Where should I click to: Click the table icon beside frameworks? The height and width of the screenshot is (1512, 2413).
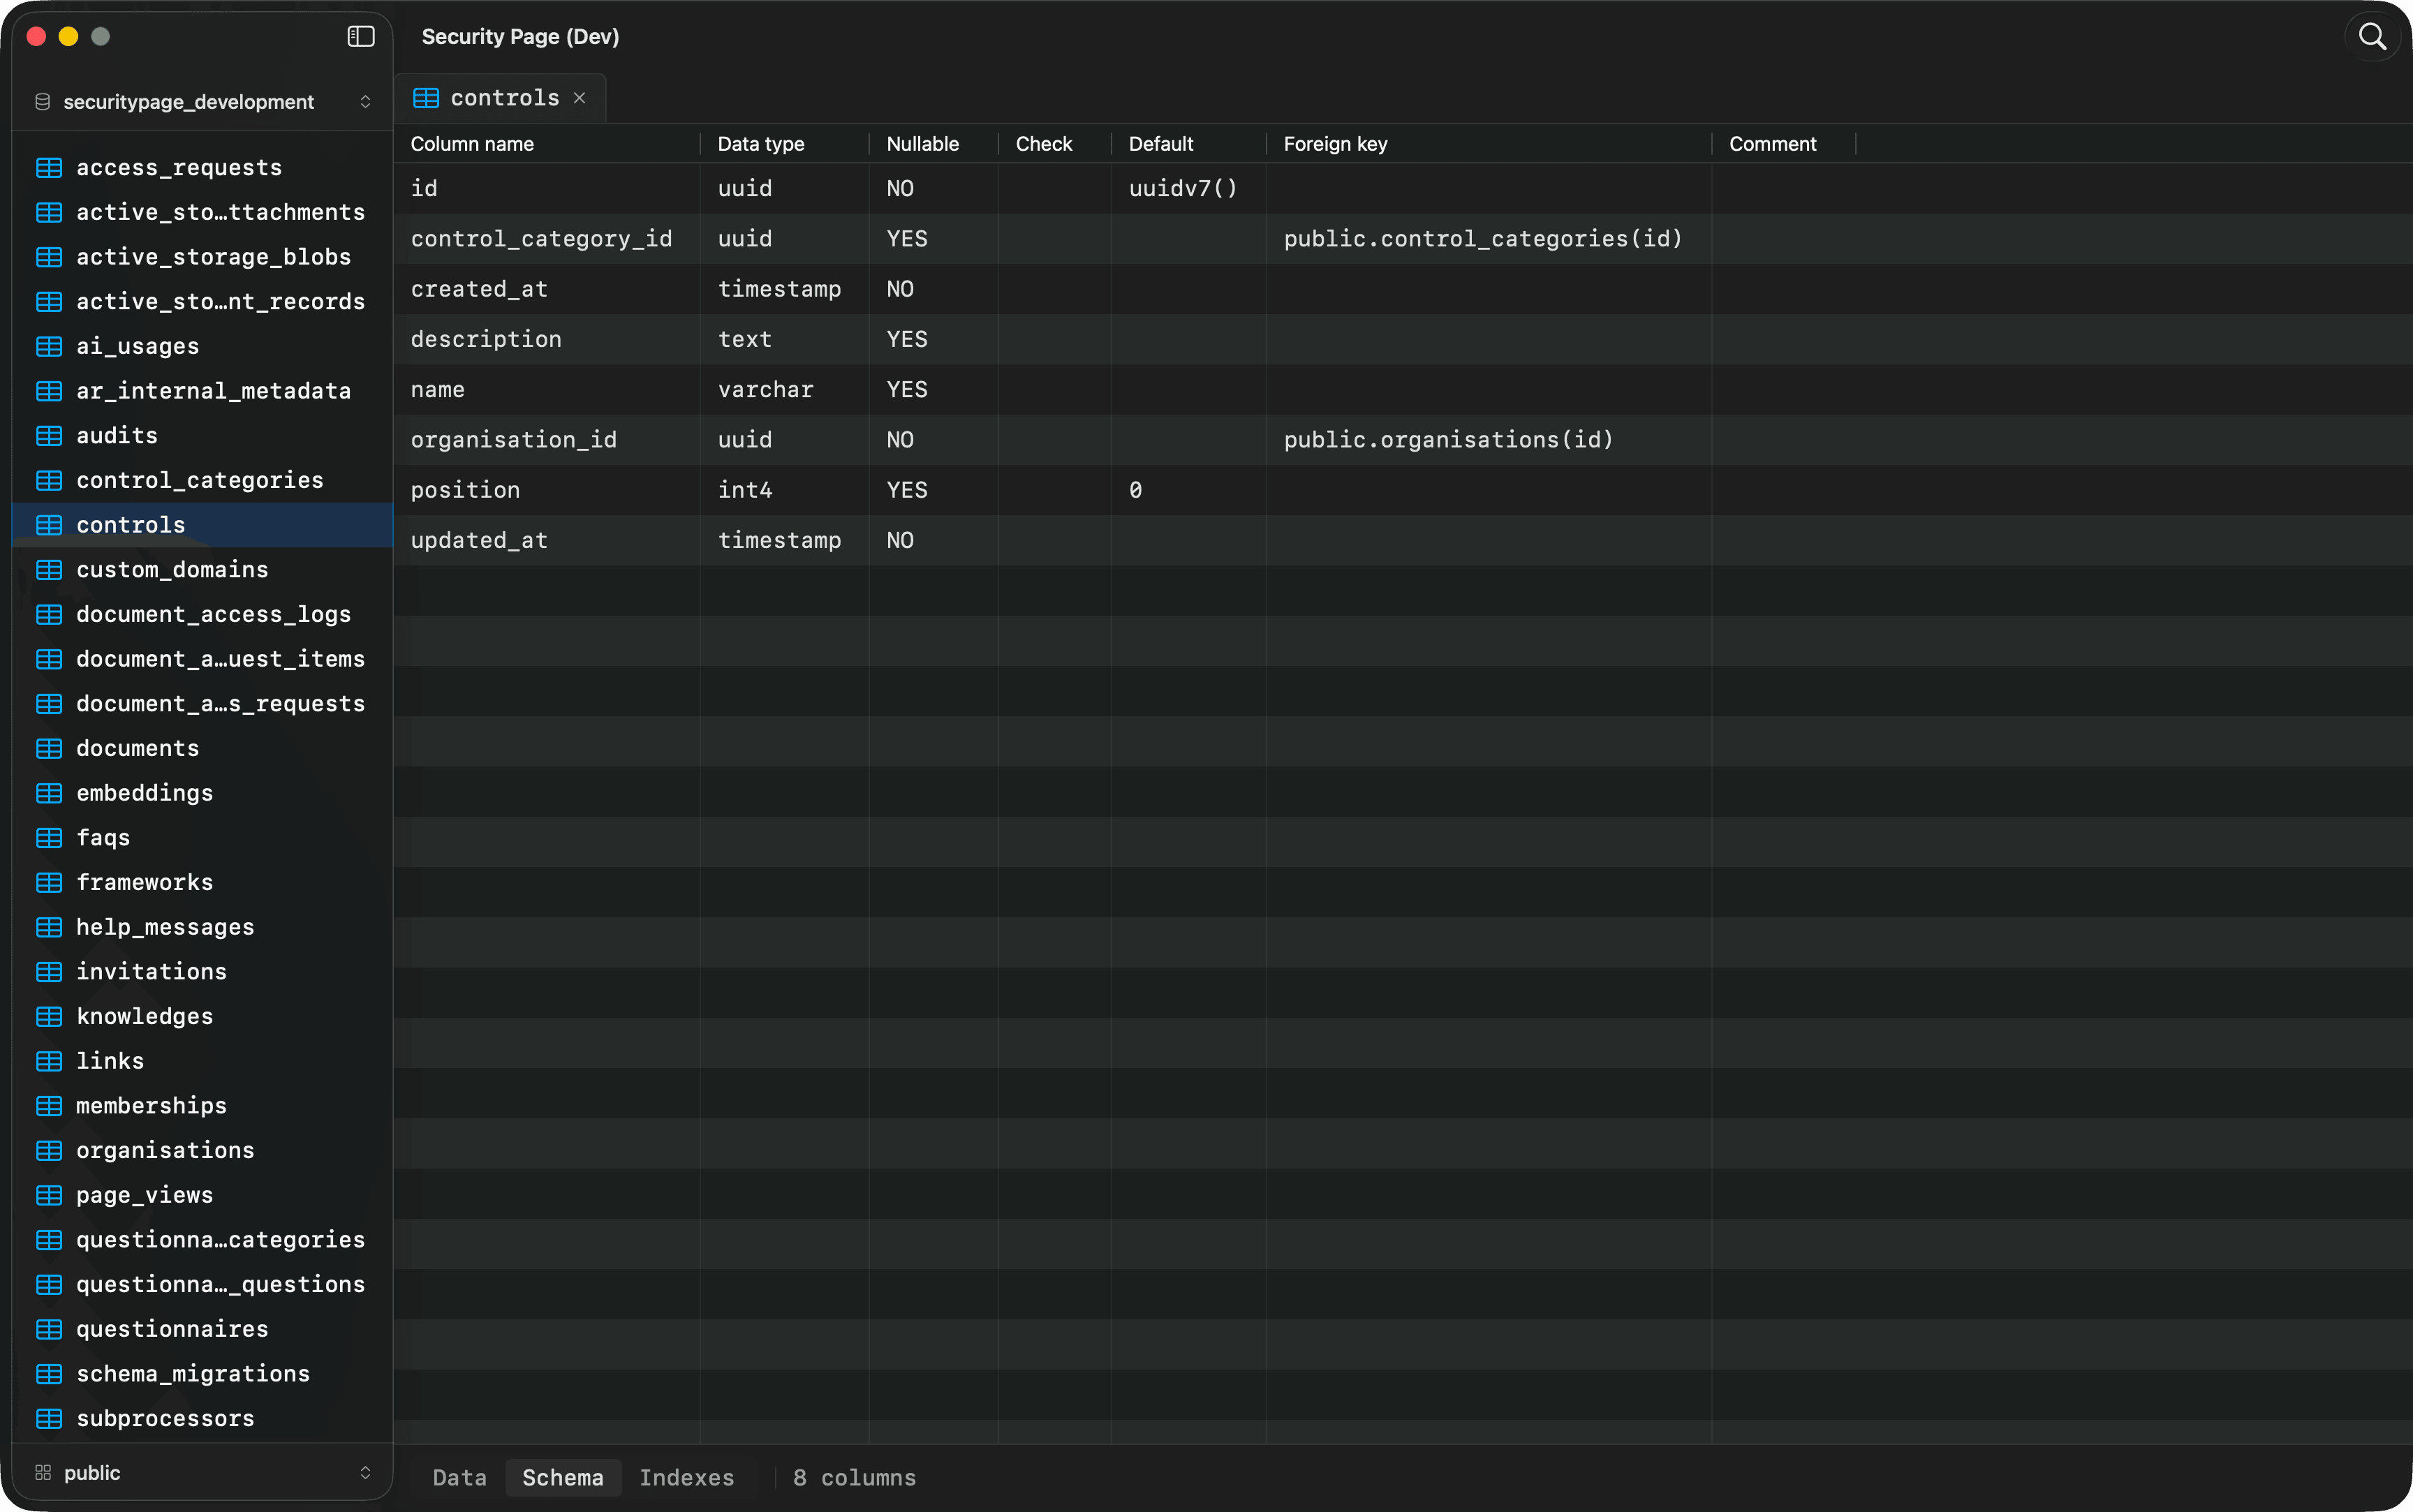(x=48, y=881)
